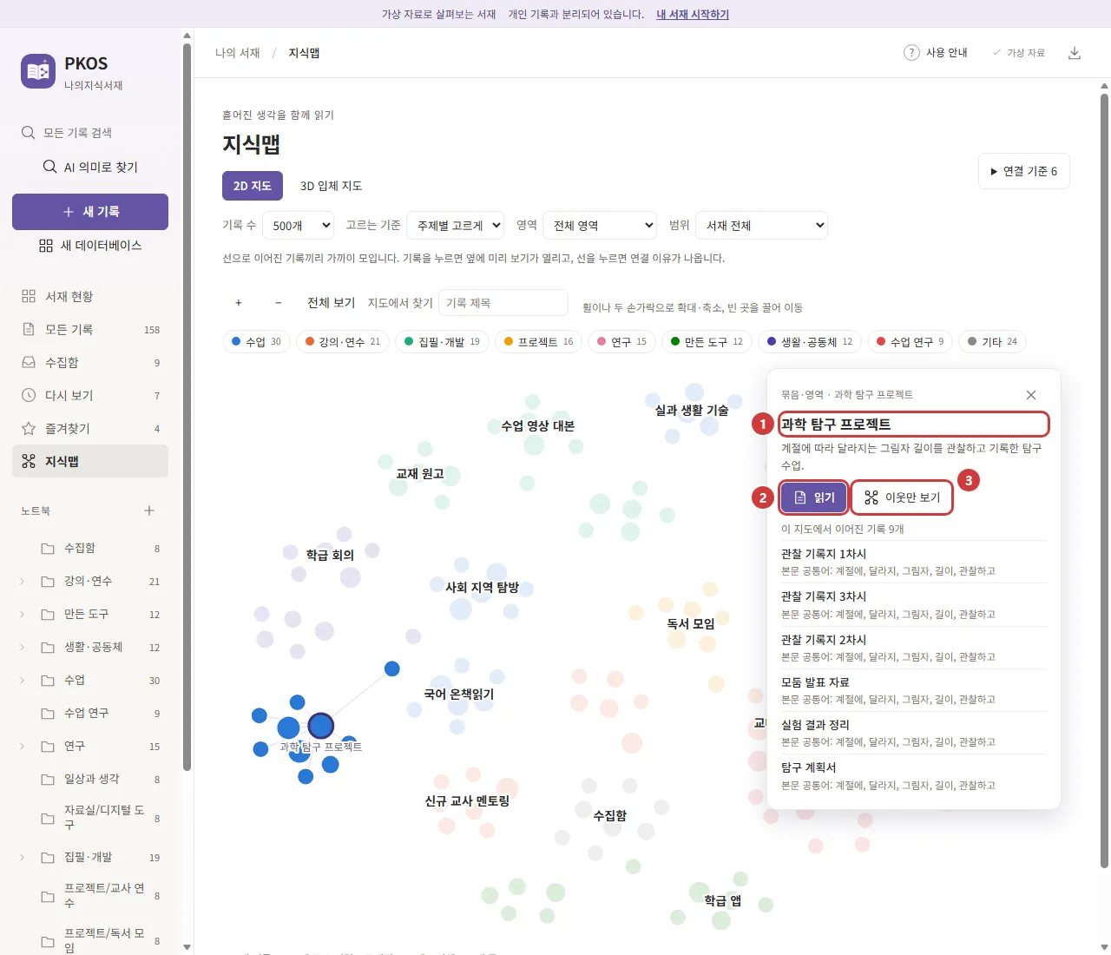Screen dimensions: 1111x955
Task: Click the 수집함 inbox icon in main menu
Action: (x=29, y=362)
